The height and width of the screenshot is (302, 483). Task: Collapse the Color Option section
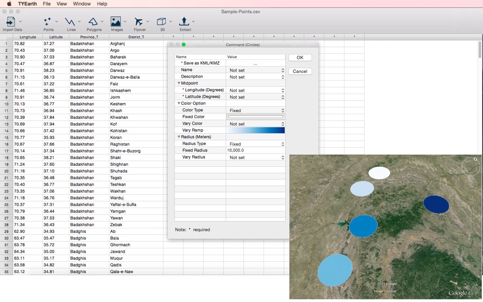pos(179,104)
